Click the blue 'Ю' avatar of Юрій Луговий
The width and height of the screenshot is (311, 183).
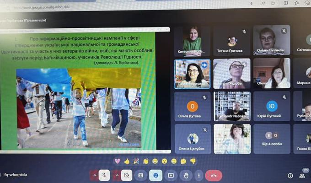click(272, 106)
